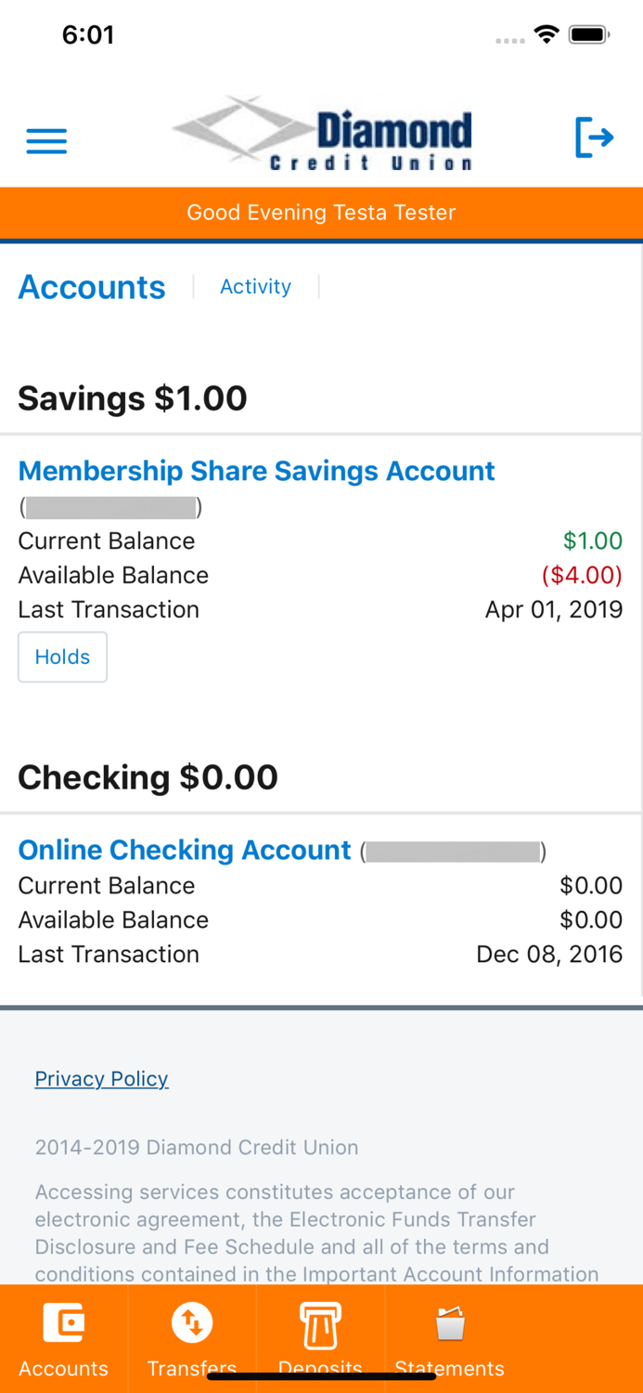Open Membership Share Savings Account details
The image size is (643, 1393).
coord(256,471)
